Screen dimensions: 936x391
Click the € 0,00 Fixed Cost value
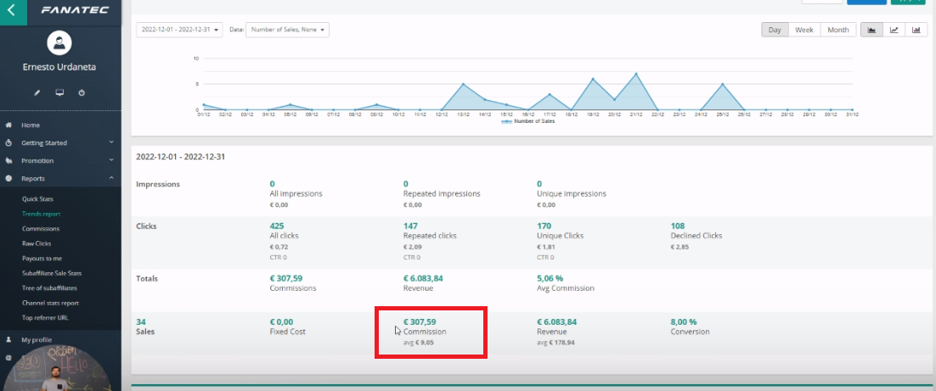(x=281, y=321)
